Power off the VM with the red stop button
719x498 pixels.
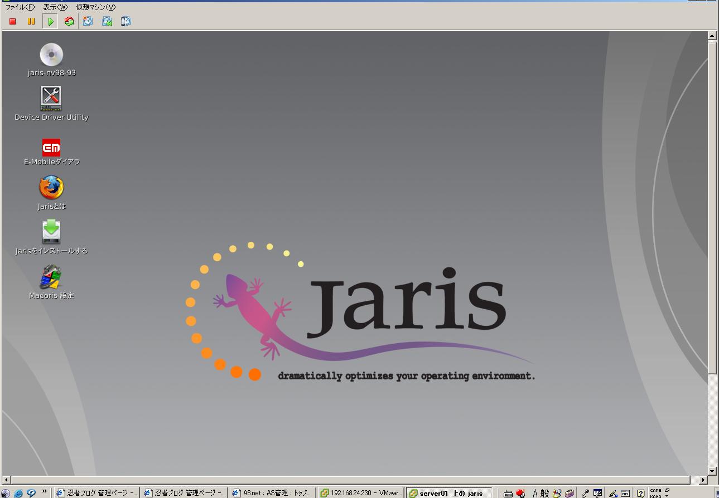tap(13, 21)
